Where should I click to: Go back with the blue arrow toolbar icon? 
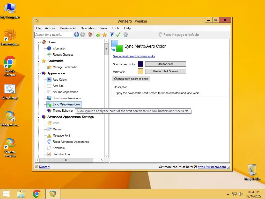coord(77,35)
